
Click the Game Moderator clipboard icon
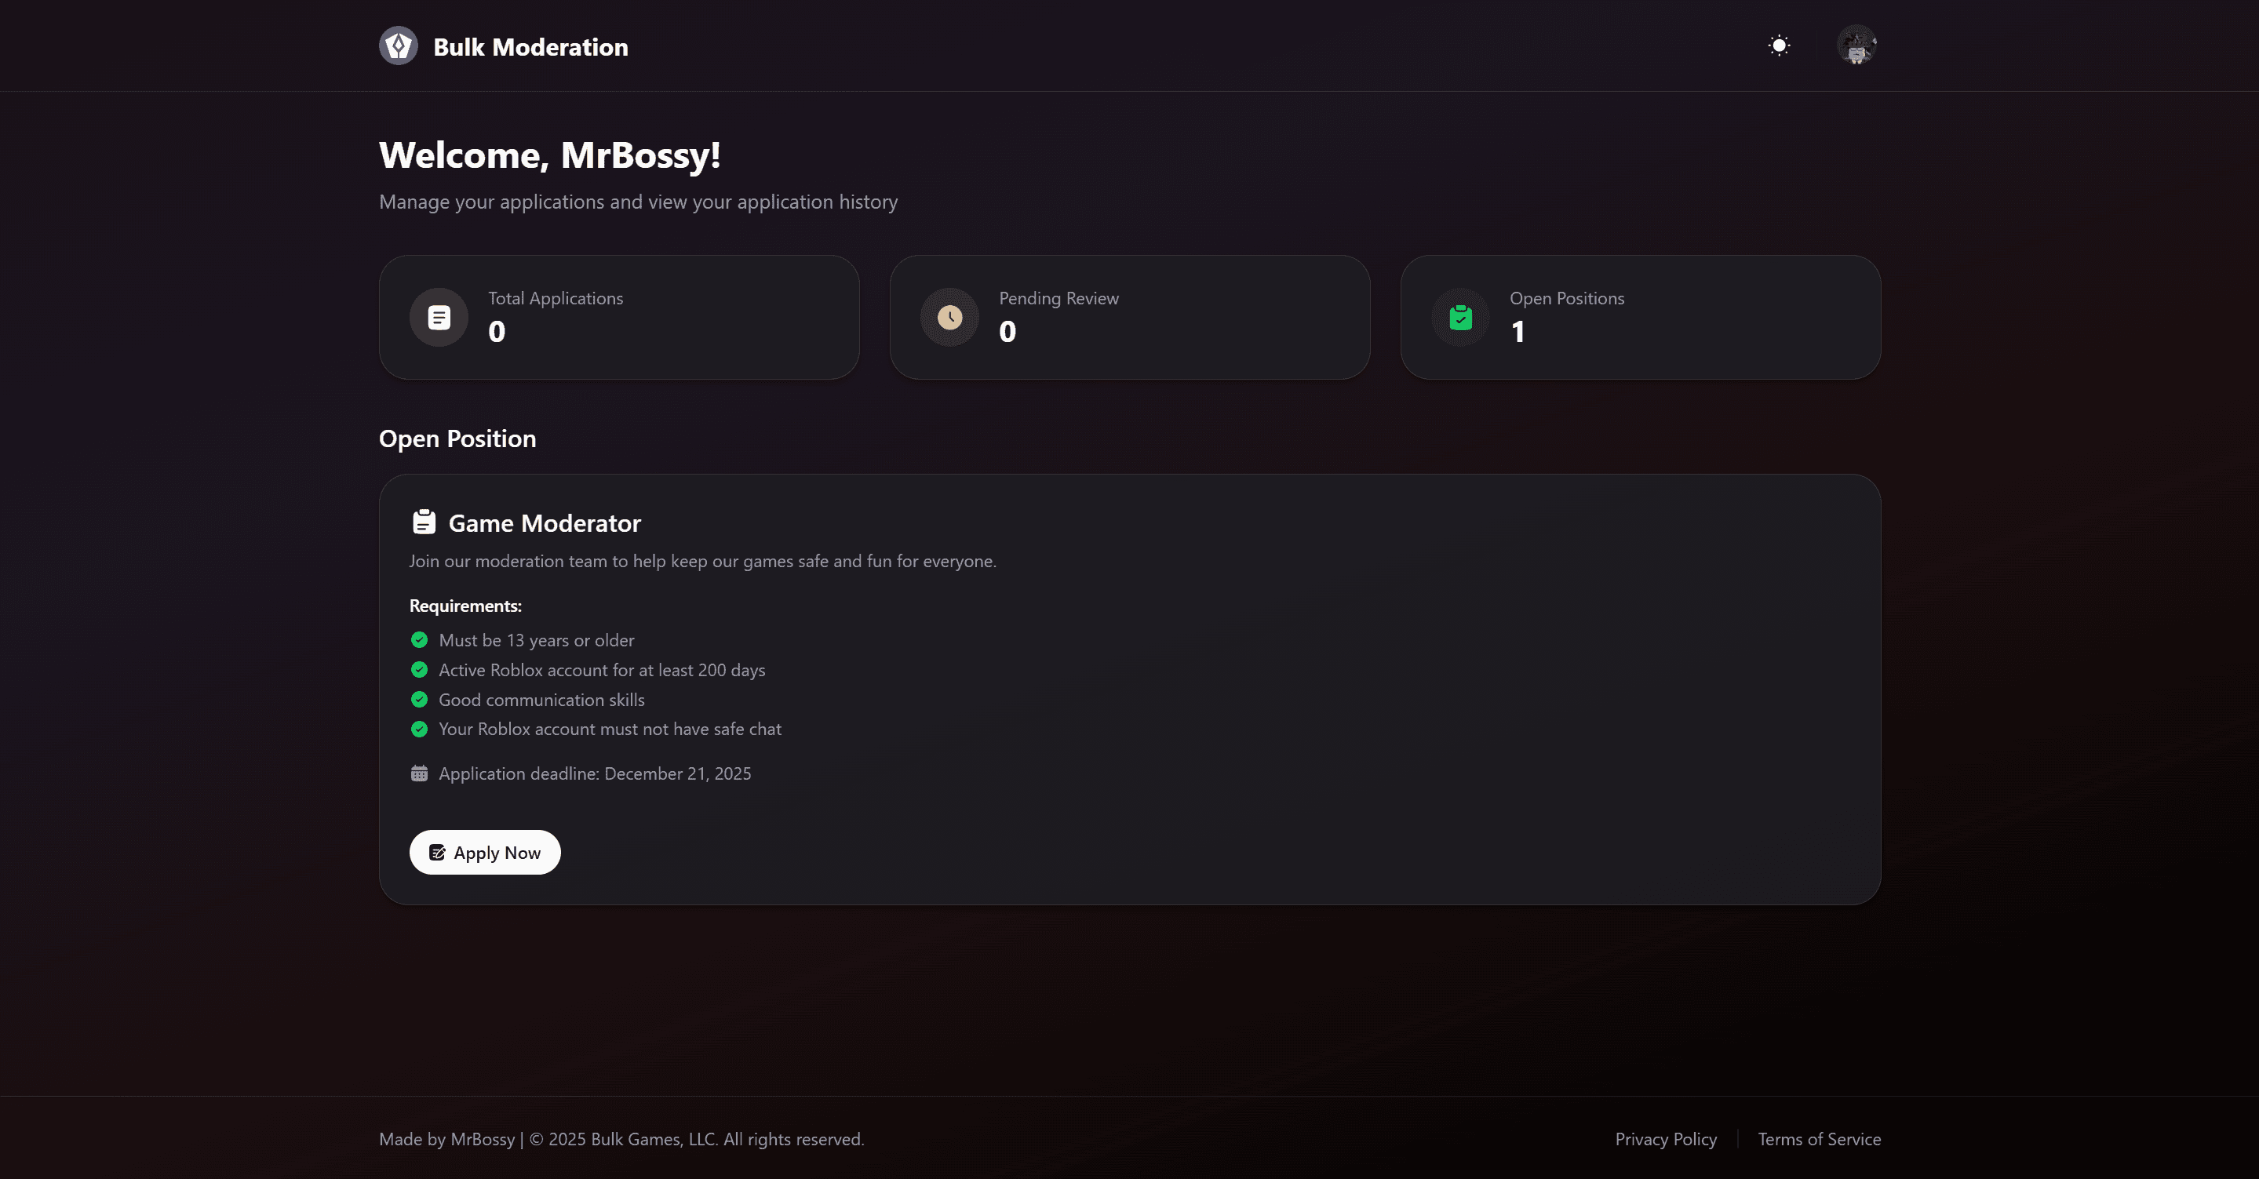pyautogui.click(x=424, y=522)
